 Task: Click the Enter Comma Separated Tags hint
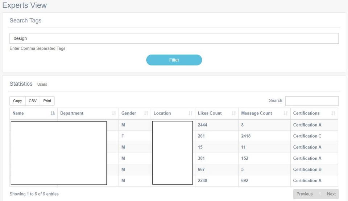click(x=37, y=48)
